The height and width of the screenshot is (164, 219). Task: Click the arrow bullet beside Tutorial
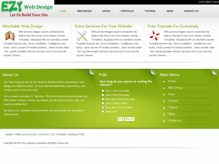click(x=164, y=108)
